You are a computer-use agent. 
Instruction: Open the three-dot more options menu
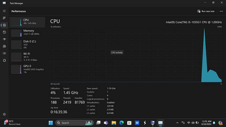221,11
